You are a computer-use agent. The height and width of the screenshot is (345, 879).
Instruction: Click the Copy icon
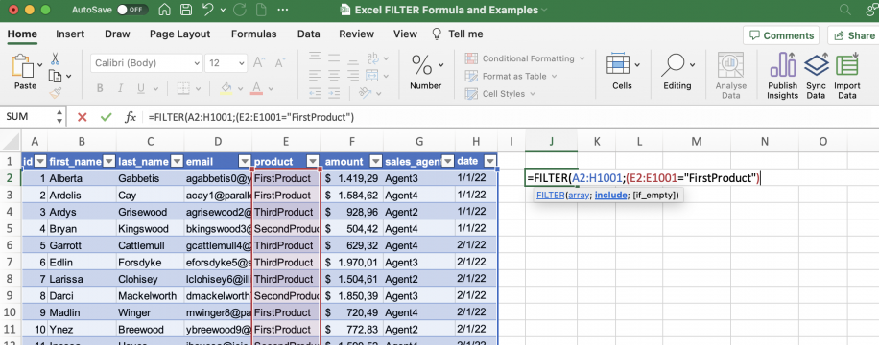point(56,76)
